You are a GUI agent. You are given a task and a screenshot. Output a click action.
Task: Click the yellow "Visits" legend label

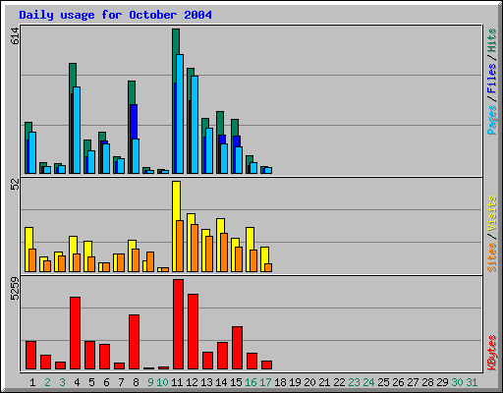pos(491,214)
